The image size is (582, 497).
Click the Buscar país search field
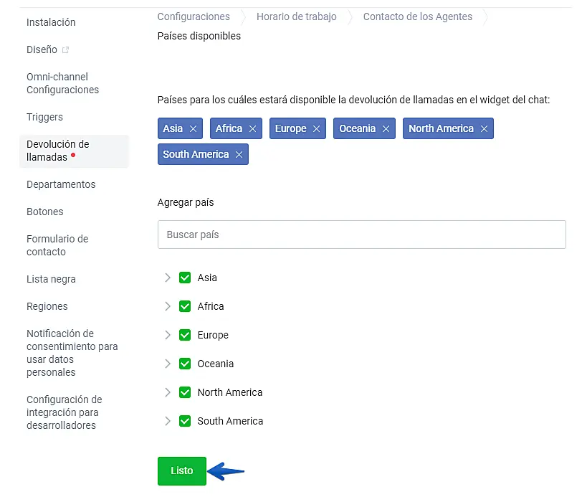pos(361,235)
